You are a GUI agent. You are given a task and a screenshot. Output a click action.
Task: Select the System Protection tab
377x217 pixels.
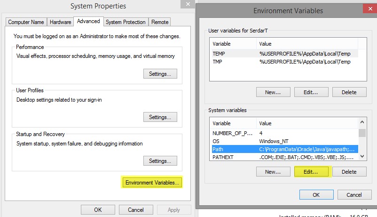coord(126,22)
